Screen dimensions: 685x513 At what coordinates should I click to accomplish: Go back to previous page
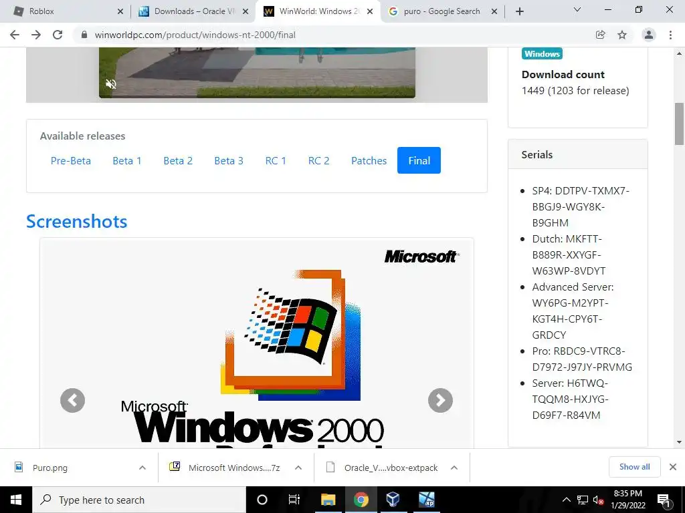click(15, 35)
